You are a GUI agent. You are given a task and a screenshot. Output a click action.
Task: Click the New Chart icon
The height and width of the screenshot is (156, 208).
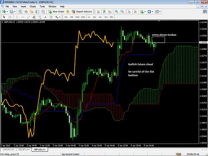4,12
